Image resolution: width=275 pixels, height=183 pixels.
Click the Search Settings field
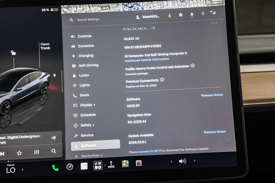tap(88, 19)
